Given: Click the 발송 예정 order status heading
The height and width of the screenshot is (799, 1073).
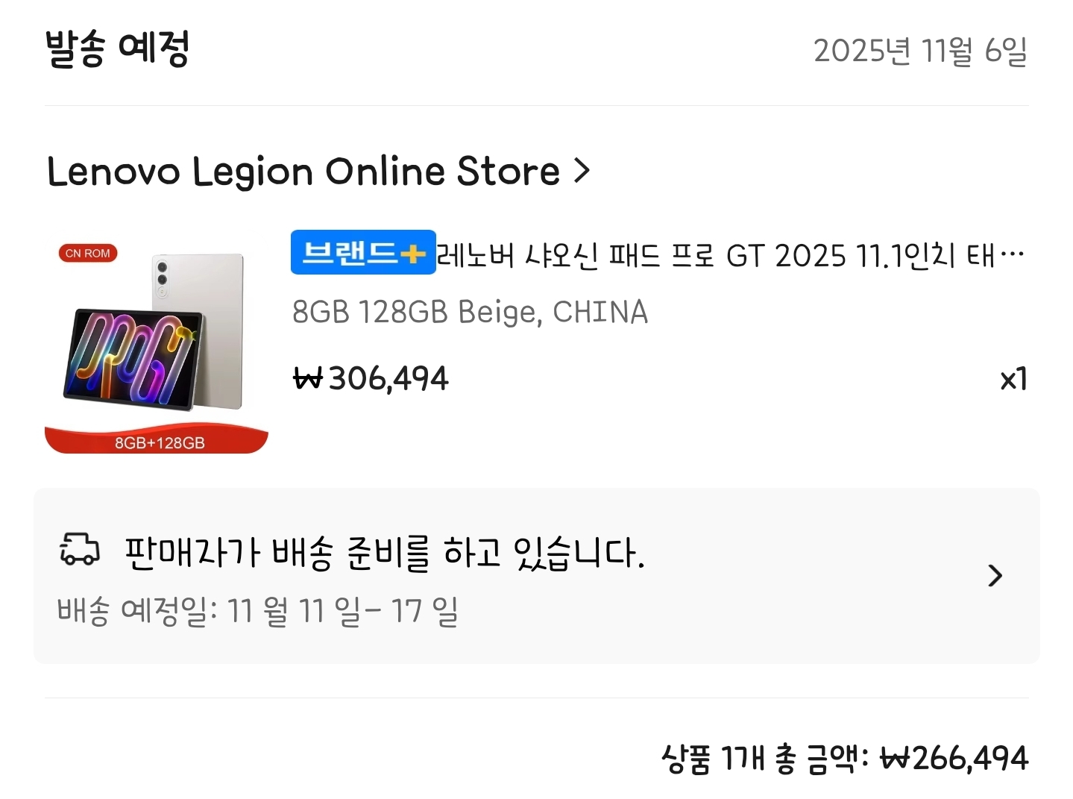Looking at the screenshot, I should pos(117,49).
